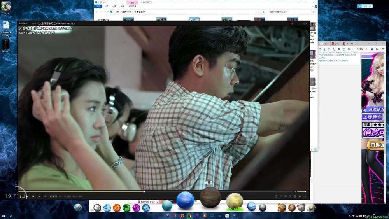
Task: Open the Windows Start menu
Action: coord(4,216)
